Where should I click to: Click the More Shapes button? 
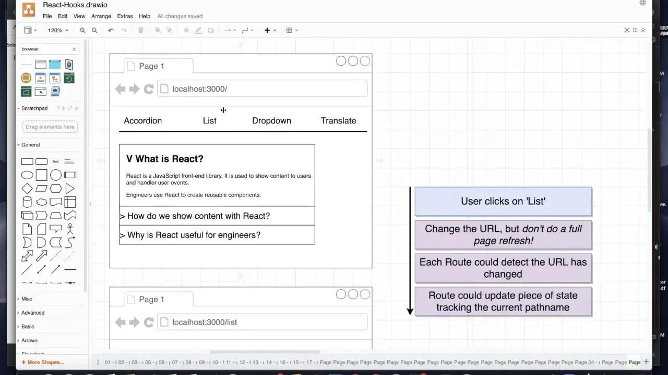(x=42, y=362)
